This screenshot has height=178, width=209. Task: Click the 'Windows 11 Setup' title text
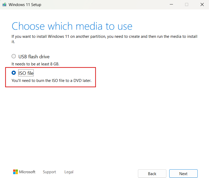point(25,5)
